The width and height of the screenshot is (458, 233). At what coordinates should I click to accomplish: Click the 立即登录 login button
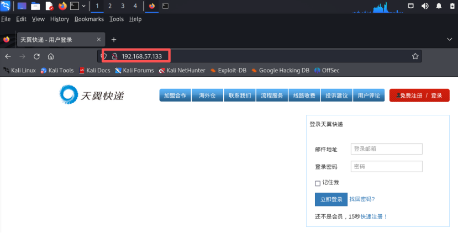331,199
